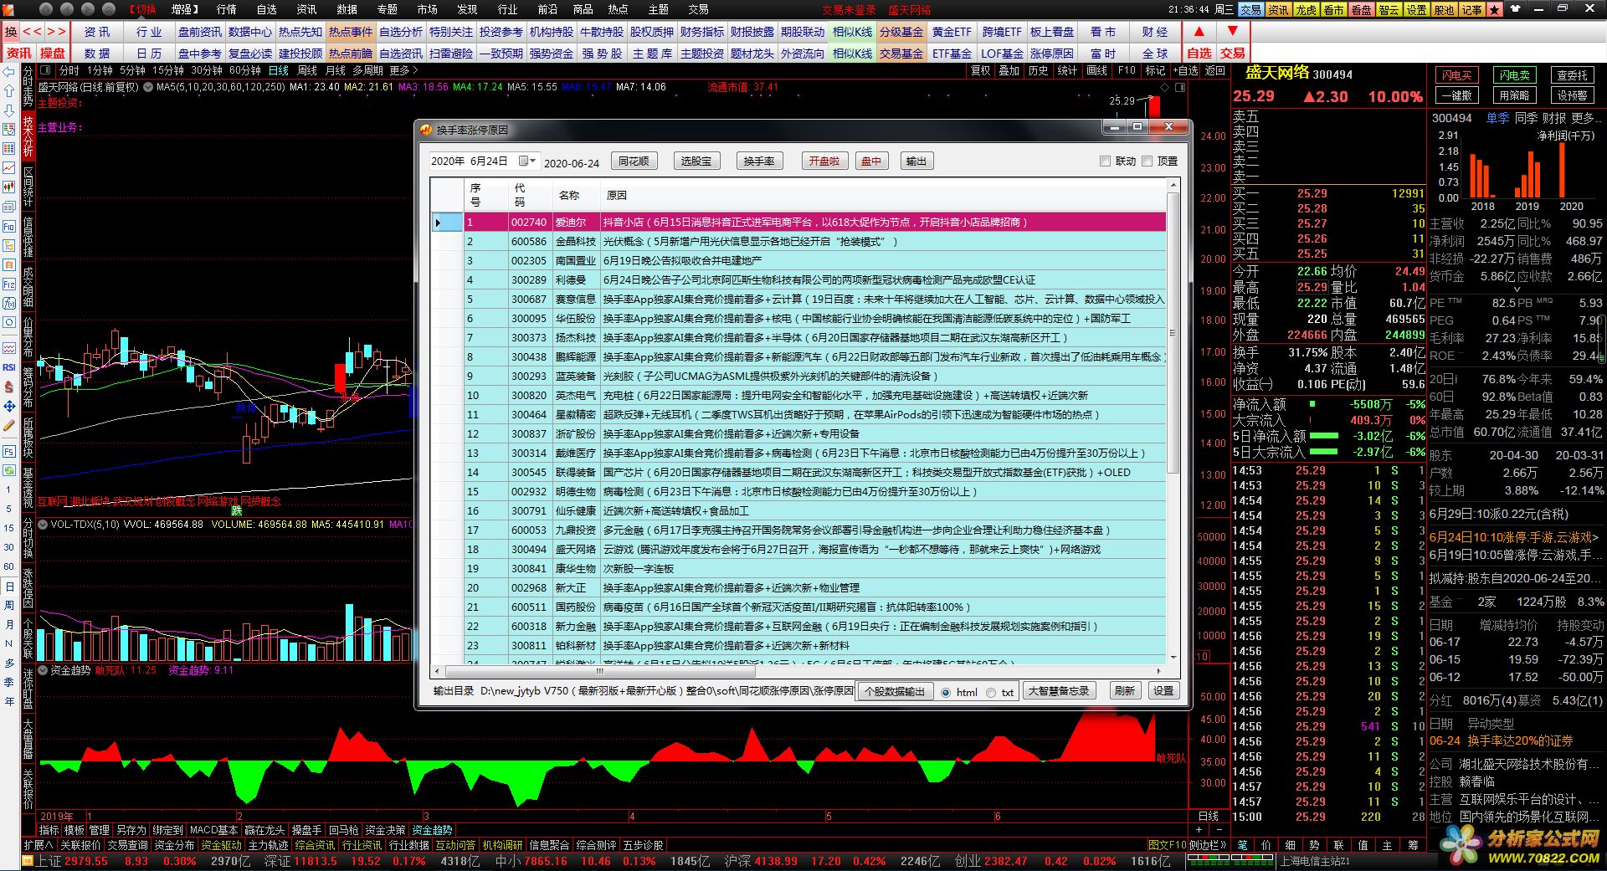Screen dimensions: 1607x871
Task: Click the 闪电卖 quick sell button
Action: point(1514,75)
